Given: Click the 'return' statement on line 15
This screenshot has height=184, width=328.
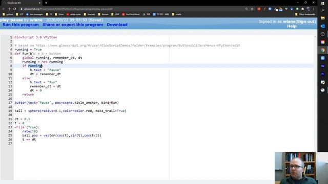Looking at the screenshot, I should click(x=28, y=95).
